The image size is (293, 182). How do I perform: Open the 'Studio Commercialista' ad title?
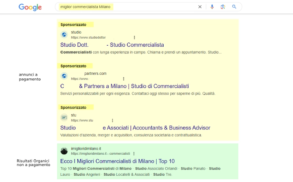click(135, 45)
